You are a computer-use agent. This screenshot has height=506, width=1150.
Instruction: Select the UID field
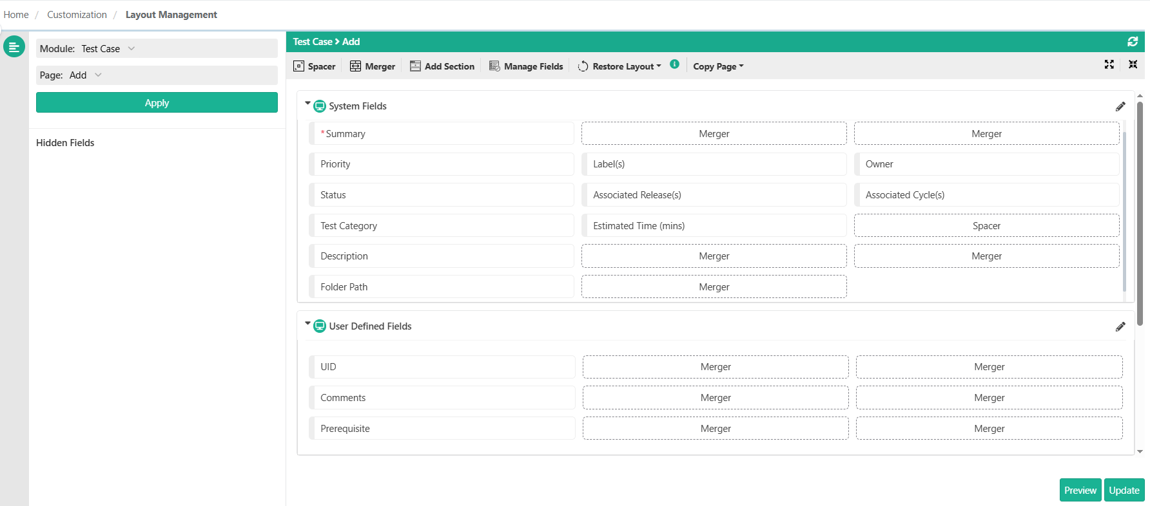(442, 367)
